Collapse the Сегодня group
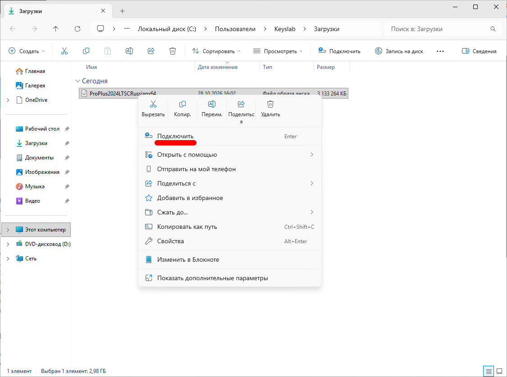This screenshot has height=377, width=507. [x=78, y=81]
